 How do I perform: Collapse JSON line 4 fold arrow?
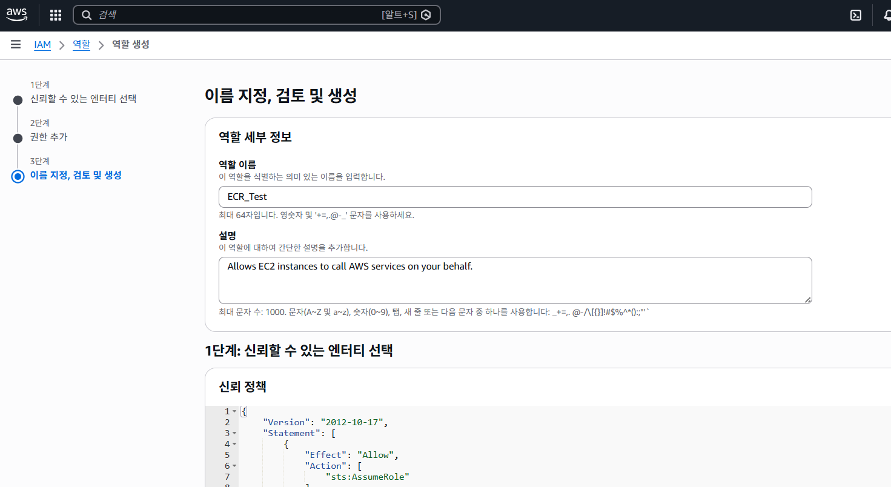[x=234, y=444]
